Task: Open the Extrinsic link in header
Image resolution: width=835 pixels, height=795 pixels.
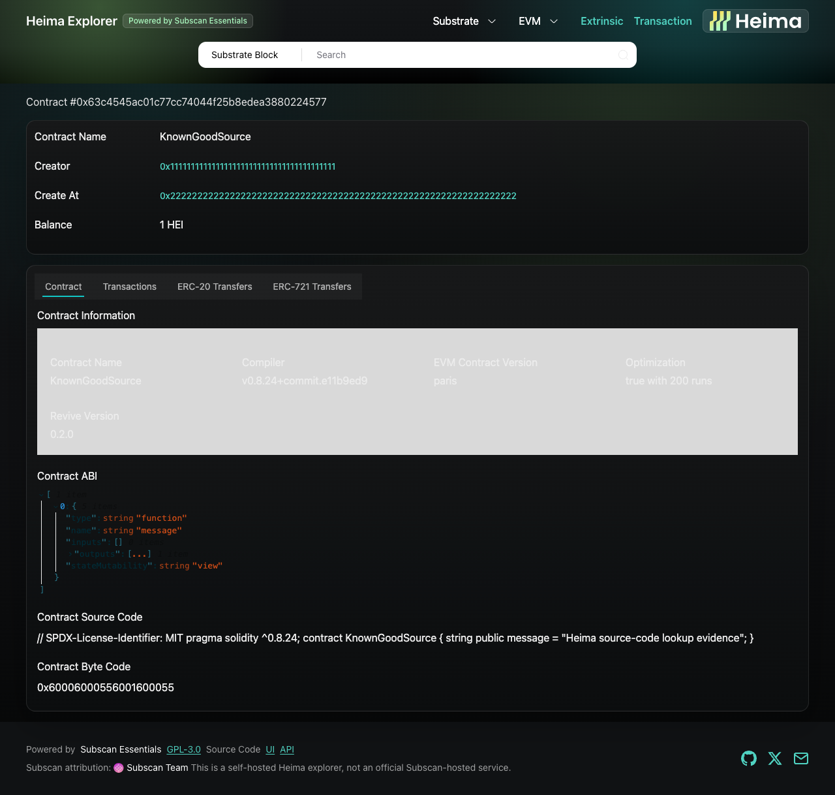Action: pyautogui.click(x=601, y=21)
